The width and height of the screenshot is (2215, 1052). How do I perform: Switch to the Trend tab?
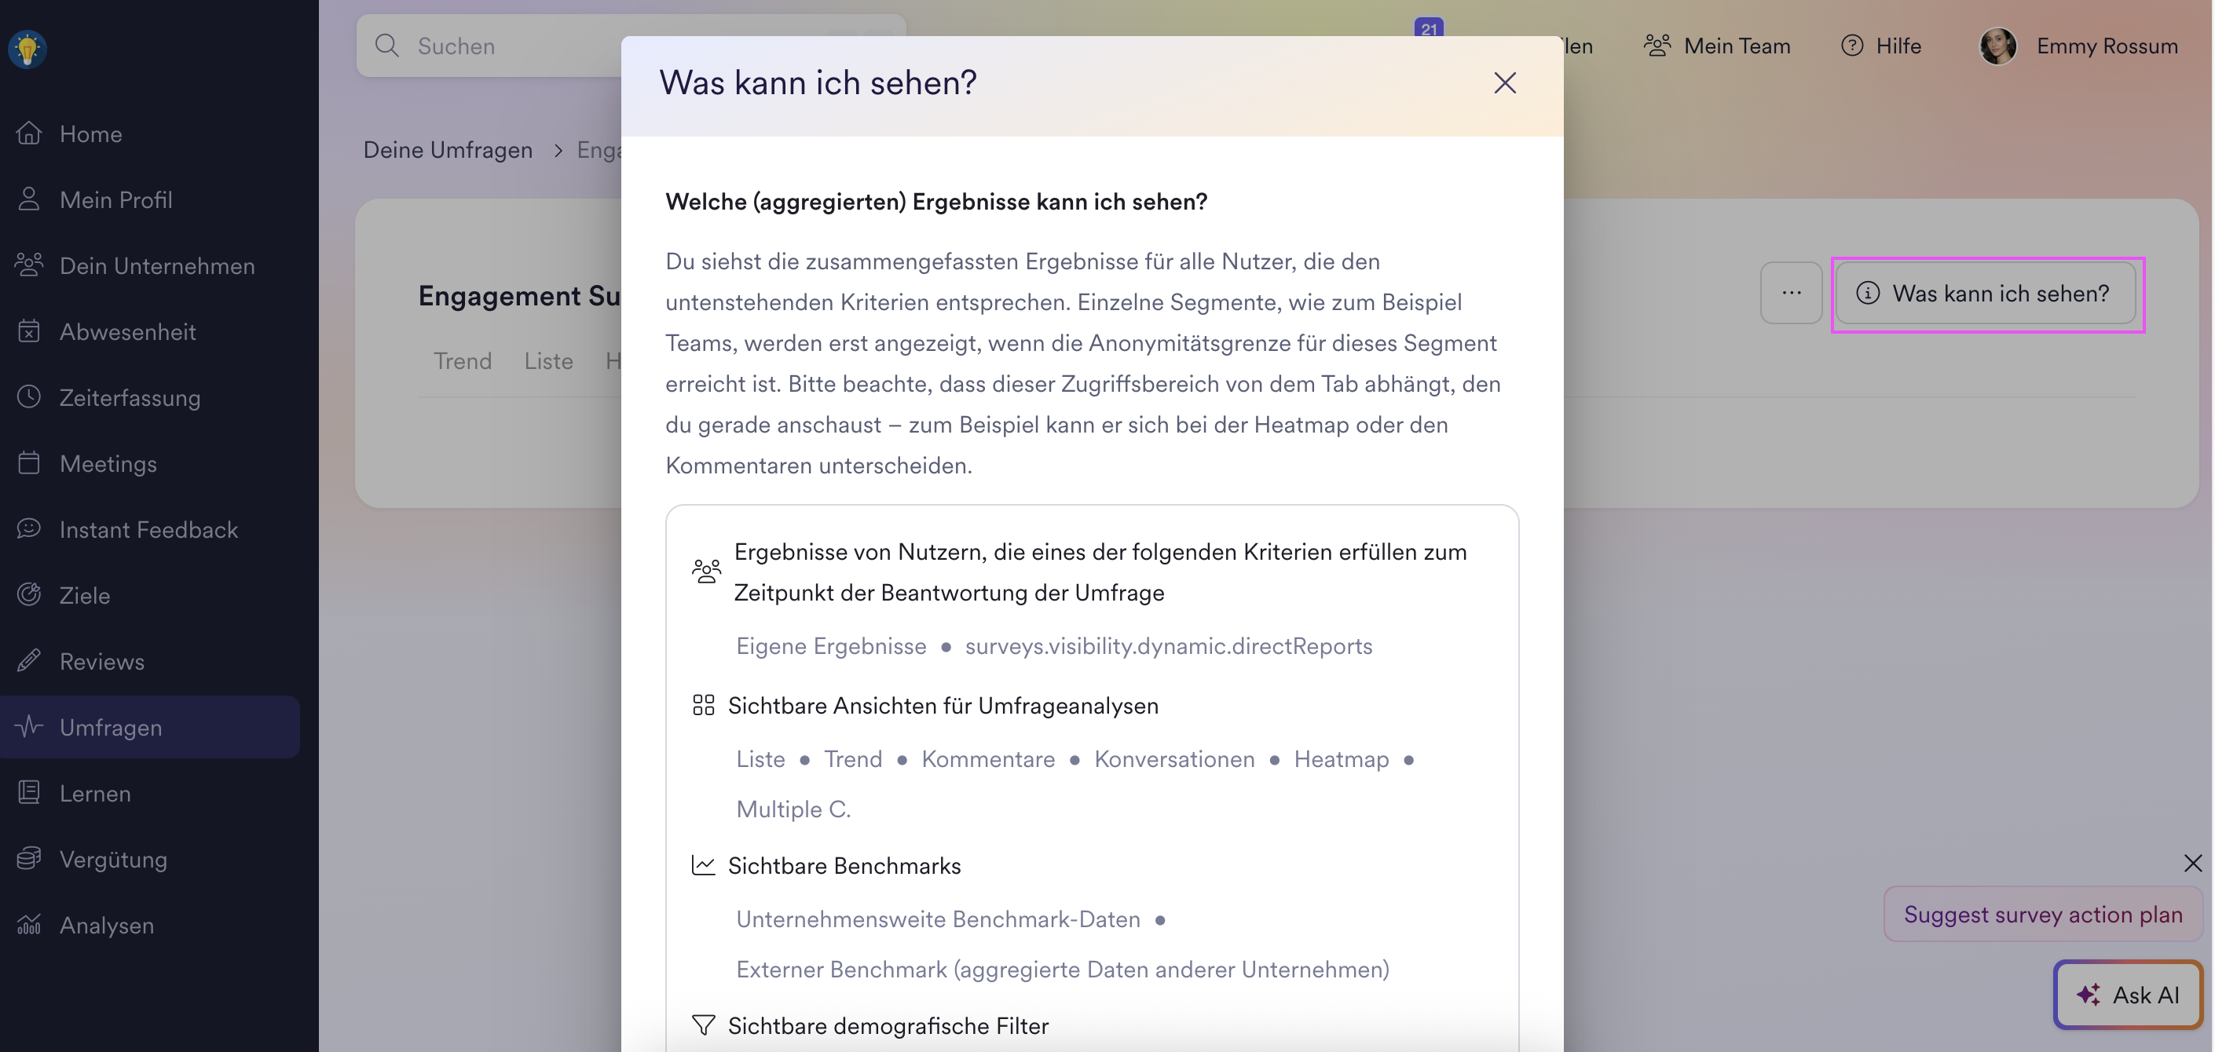[463, 361]
